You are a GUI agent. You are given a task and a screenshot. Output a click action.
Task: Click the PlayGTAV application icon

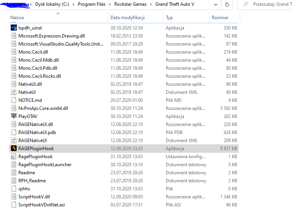[x=14, y=116]
